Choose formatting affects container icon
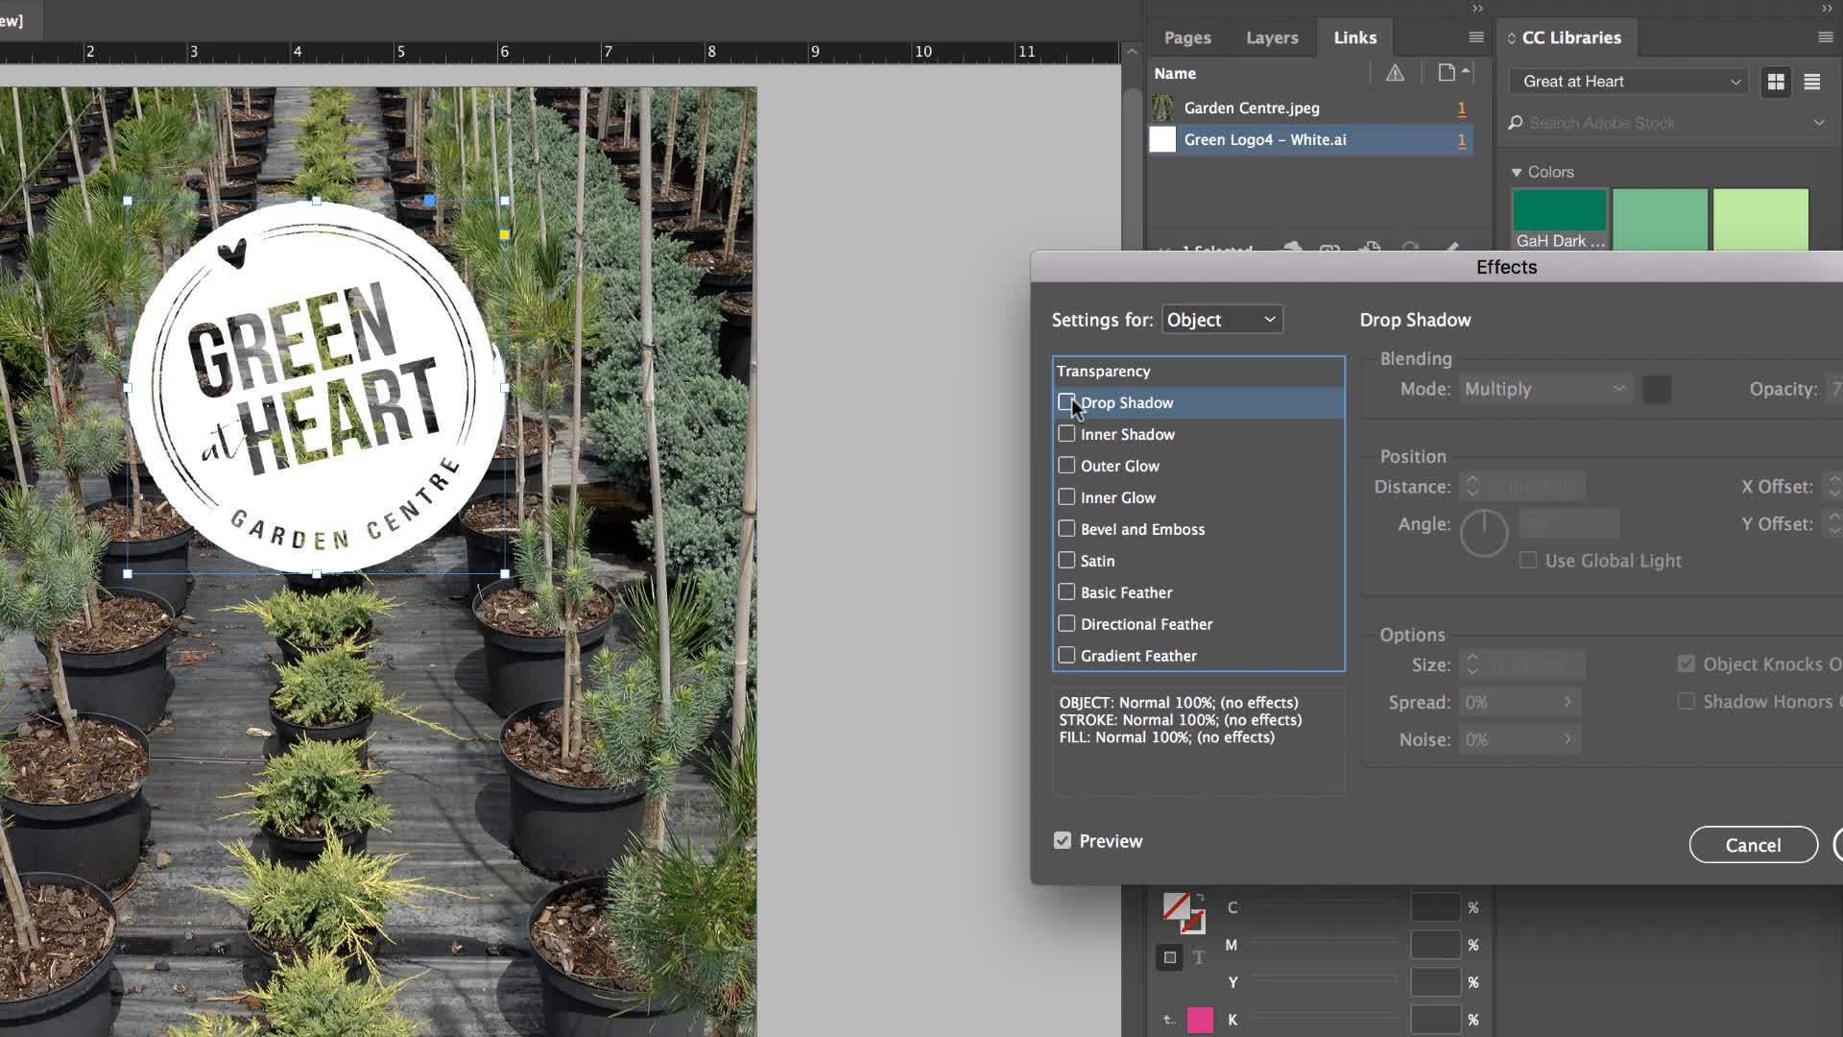1843x1037 pixels. click(1169, 957)
